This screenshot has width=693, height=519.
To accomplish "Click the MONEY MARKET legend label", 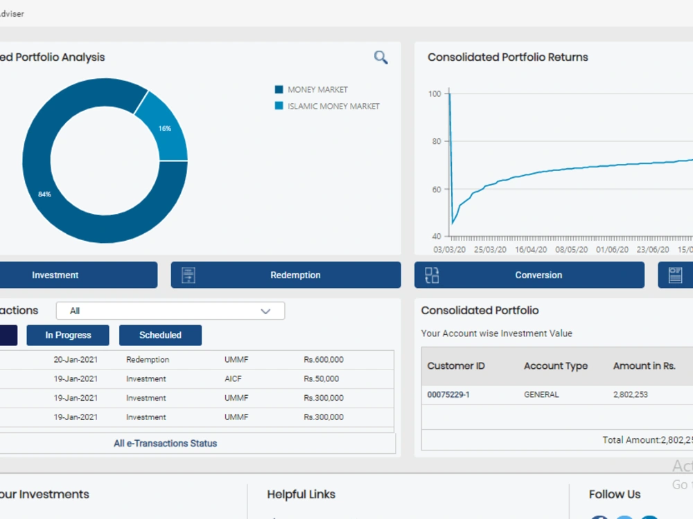I will click(318, 89).
